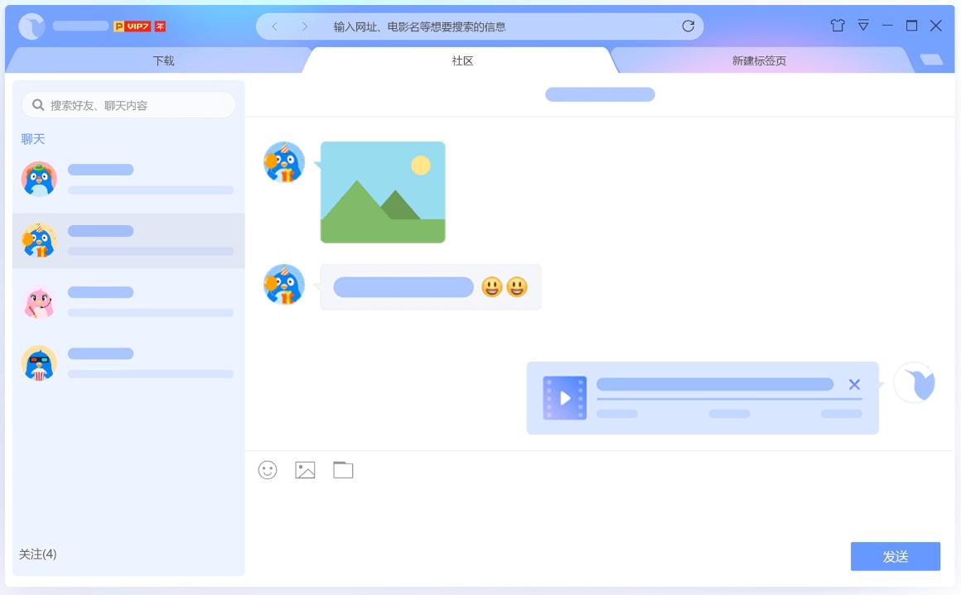961x595 pixels.
Task: Click the Thunder logo bubble beside the video card
Action: pyautogui.click(x=914, y=383)
